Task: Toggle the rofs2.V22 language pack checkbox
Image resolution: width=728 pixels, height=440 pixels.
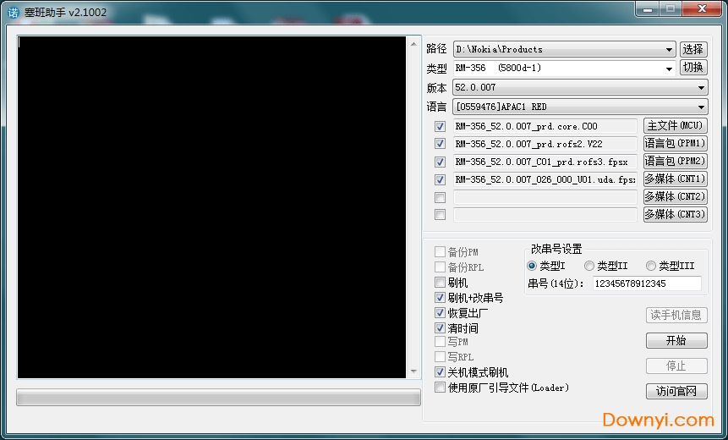Action: 440,144
